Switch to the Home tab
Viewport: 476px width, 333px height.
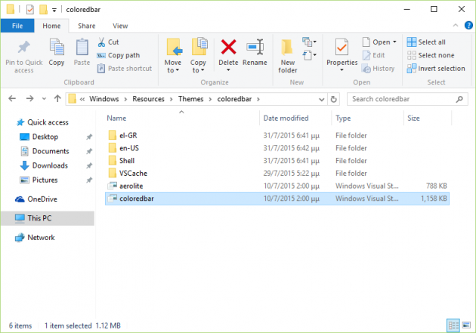pyautogui.click(x=51, y=26)
